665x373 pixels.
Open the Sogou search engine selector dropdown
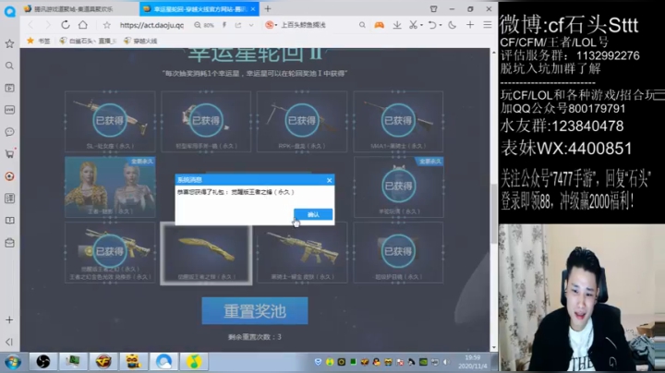[271, 25]
